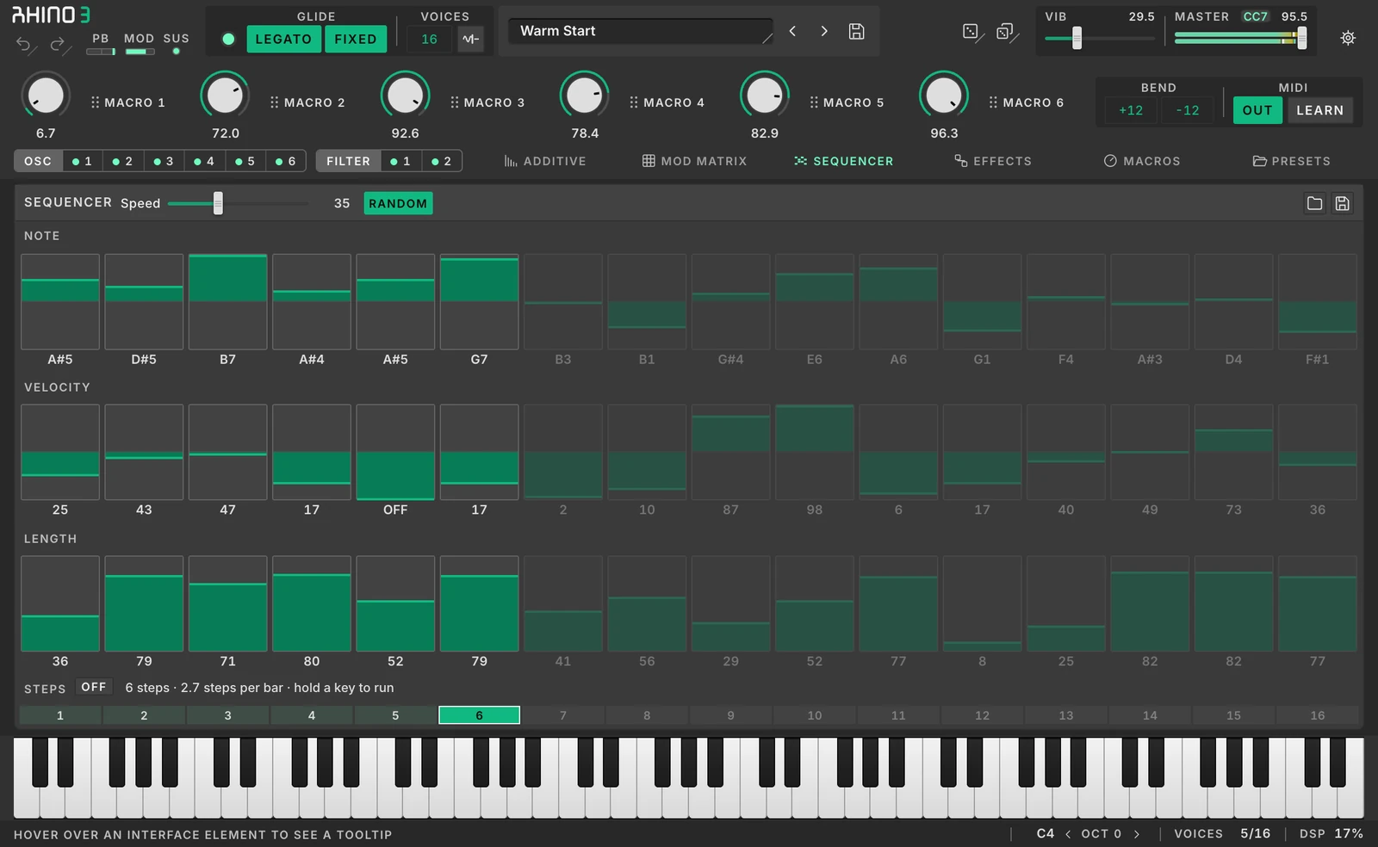
Task: Click the sequencer Speed slider
Action: click(x=238, y=203)
